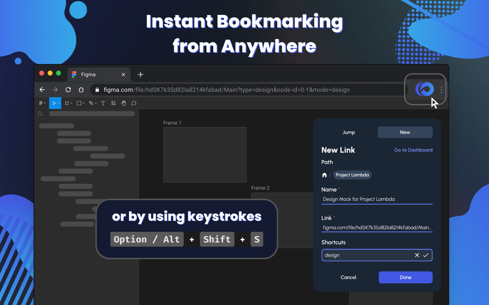Image resolution: width=489 pixels, height=305 pixels.
Task: Select the Frame 1 label on canvas
Action: (x=172, y=123)
